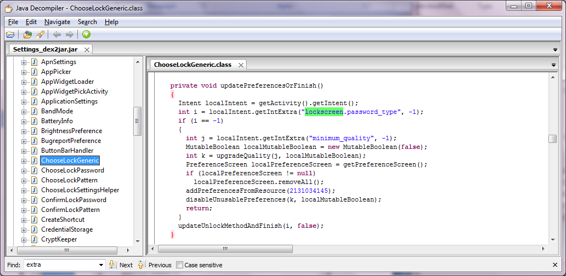Click the Search pencil toolbar icon

[x=40, y=34]
